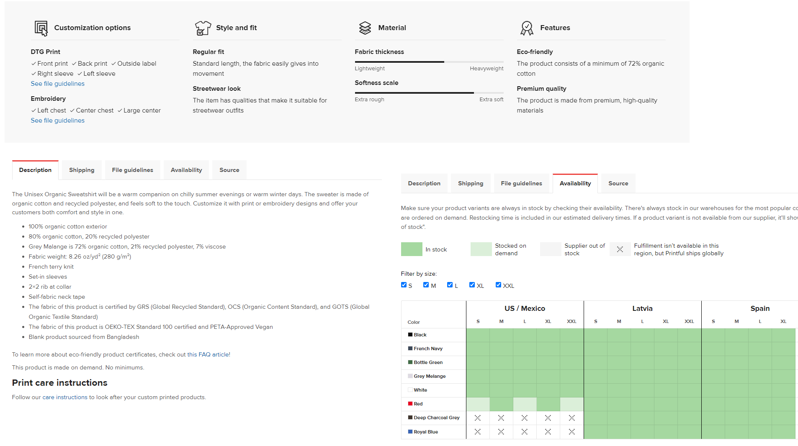
Task: Open File guidelines tab in right panel
Action: 521,184
